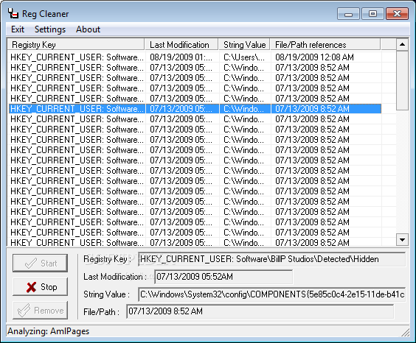Image resolution: width=416 pixels, height=343 pixels.
Task: Close the Reg Cleaner window
Action: 397,14
